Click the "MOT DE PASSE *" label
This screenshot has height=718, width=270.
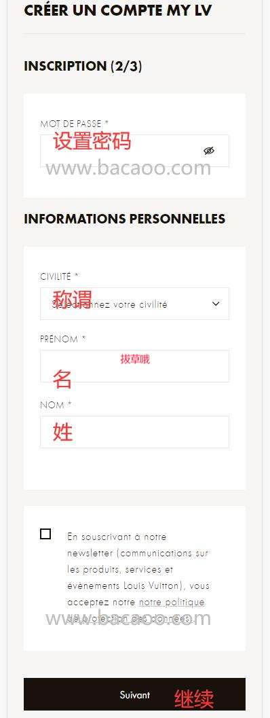(75, 124)
